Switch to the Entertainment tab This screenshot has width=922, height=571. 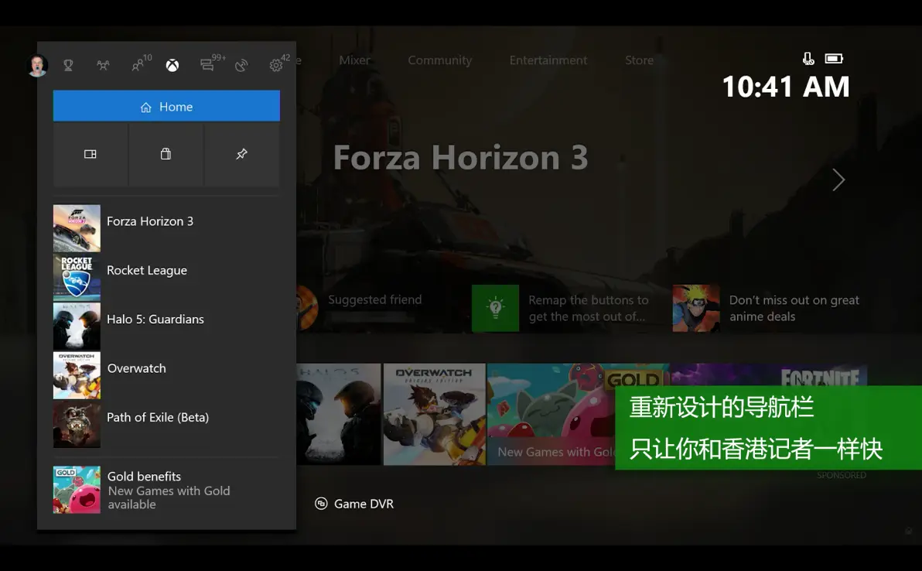click(x=548, y=60)
